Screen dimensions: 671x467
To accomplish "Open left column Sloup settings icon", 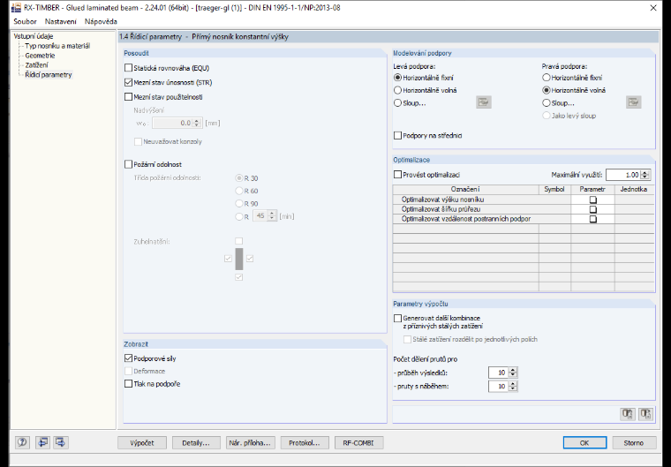I will click(484, 102).
